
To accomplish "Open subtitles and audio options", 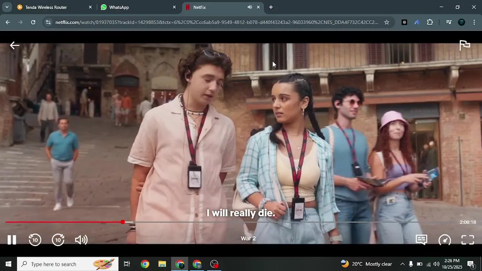I will click(421, 240).
